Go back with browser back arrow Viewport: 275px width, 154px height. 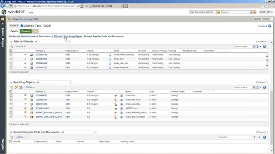coord(3,6)
